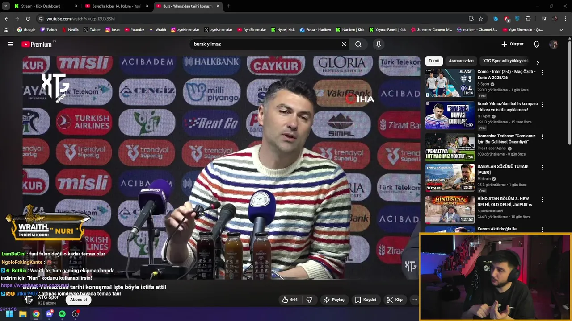The width and height of the screenshot is (572, 321).
Task: Open options for Domenico Tedesco video
Action: [543, 137]
